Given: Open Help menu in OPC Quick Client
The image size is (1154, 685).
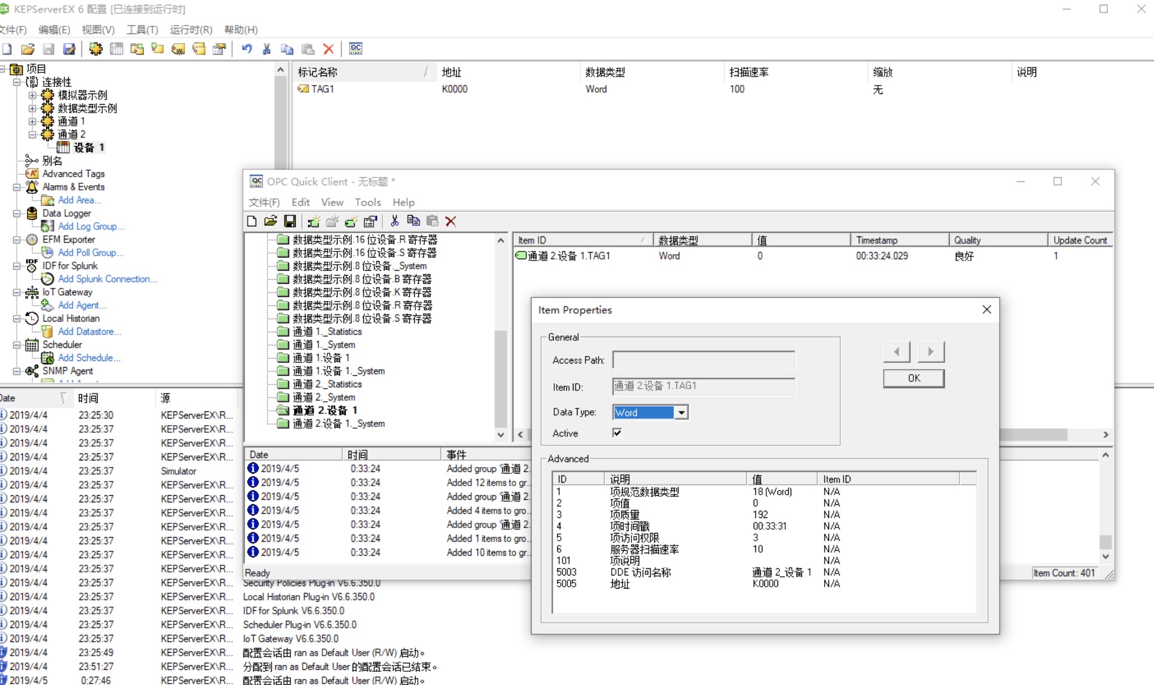Looking at the screenshot, I should click(x=403, y=202).
